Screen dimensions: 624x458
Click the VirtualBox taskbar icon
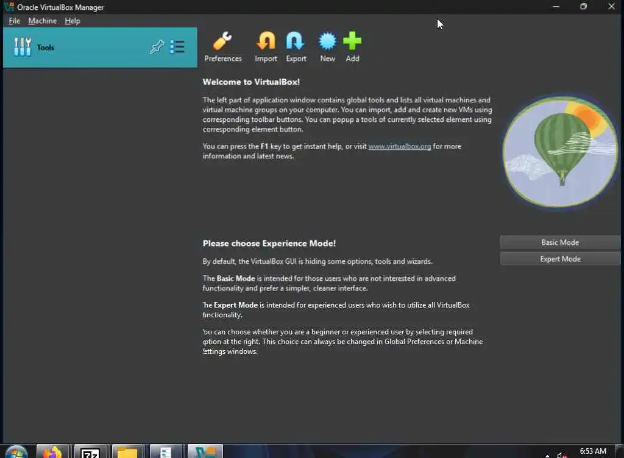[x=205, y=452]
